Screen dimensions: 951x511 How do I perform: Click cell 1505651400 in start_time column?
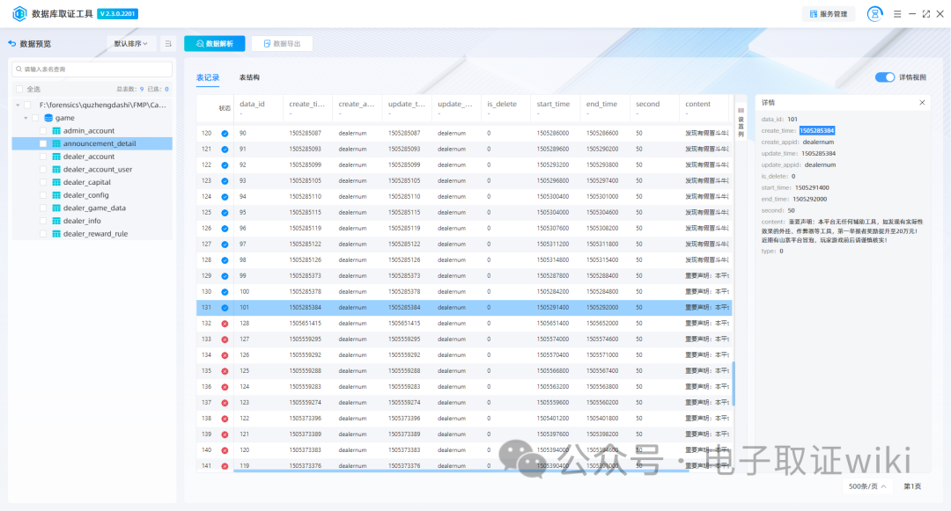(552, 324)
